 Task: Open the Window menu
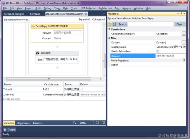click(x=138, y=8)
